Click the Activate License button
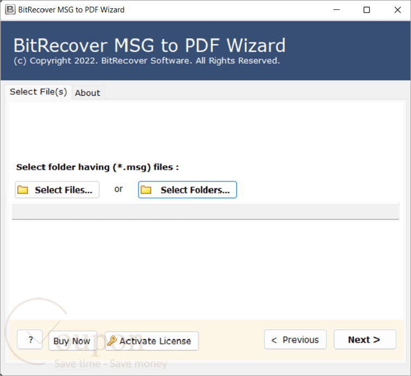Image resolution: width=411 pixels, height=376 pixels. (x=152, y=341)
